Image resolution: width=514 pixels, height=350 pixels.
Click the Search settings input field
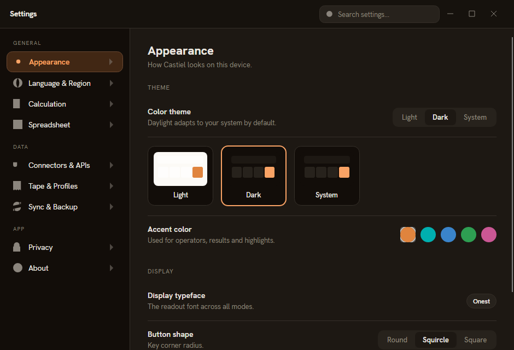379,14
